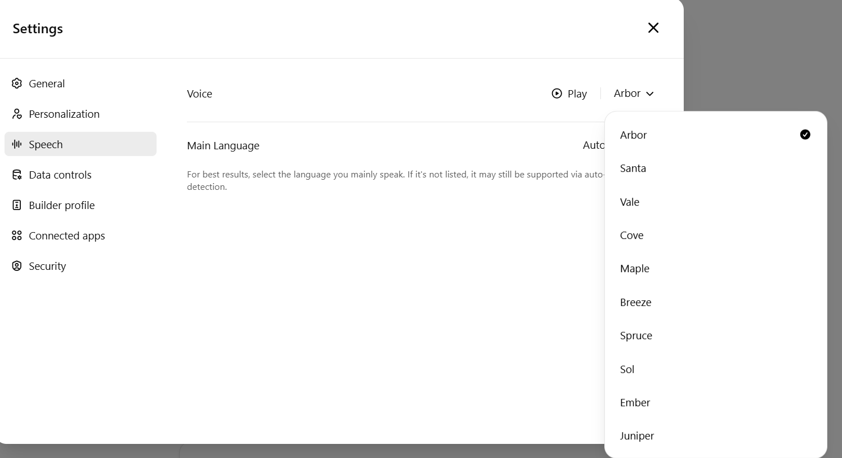
Task: Select Juniper at the list bottom
Action: (x=637, y=436)
